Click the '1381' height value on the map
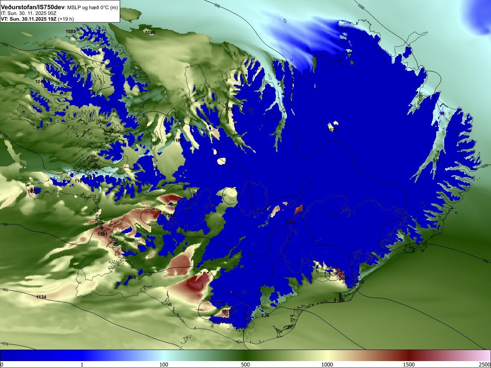The height and width of the screenshot is (368, 491). pos(102,234)
